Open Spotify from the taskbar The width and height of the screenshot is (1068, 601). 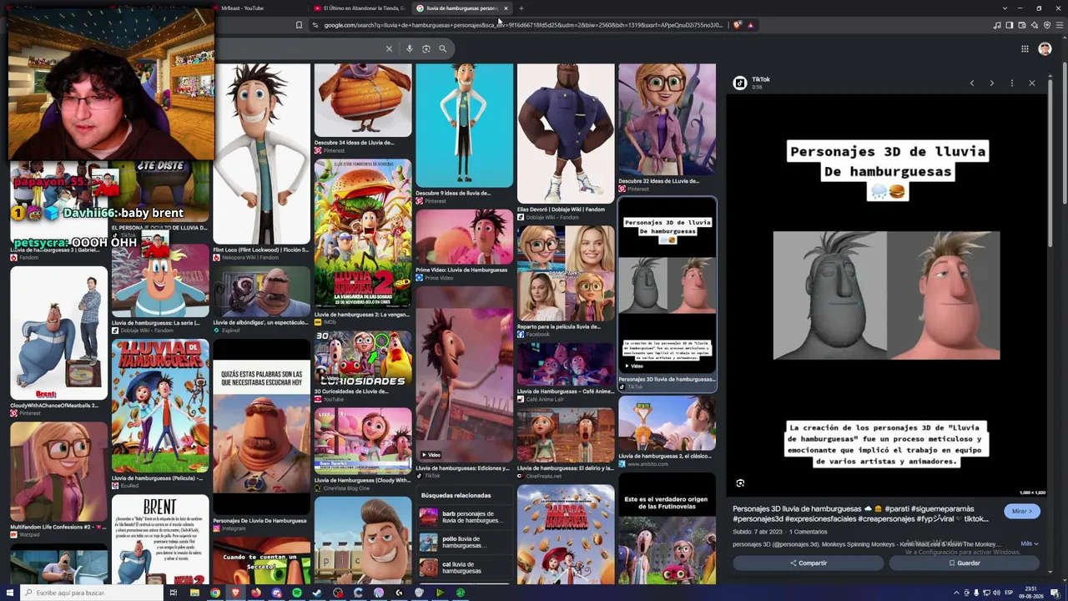click(x=296, y=593)
